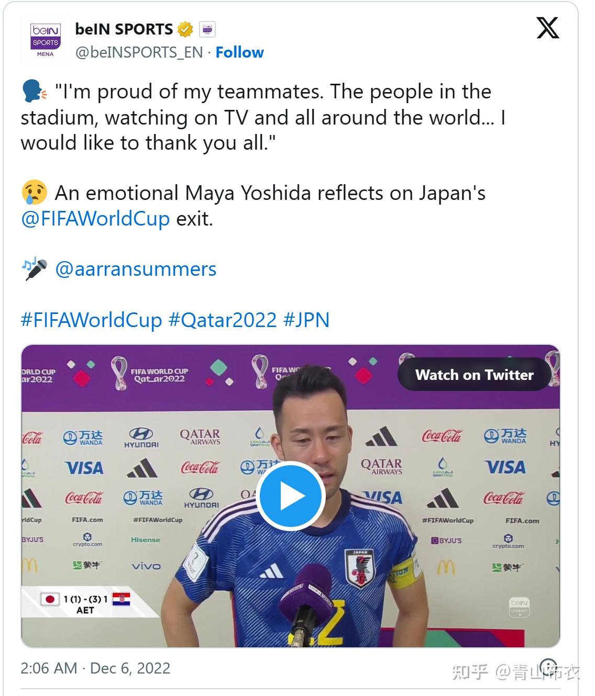Click the small beIN affiliate badge
The height and width of the screenshot is (696, 595).
pyautogui.click(x=207, y=29)
